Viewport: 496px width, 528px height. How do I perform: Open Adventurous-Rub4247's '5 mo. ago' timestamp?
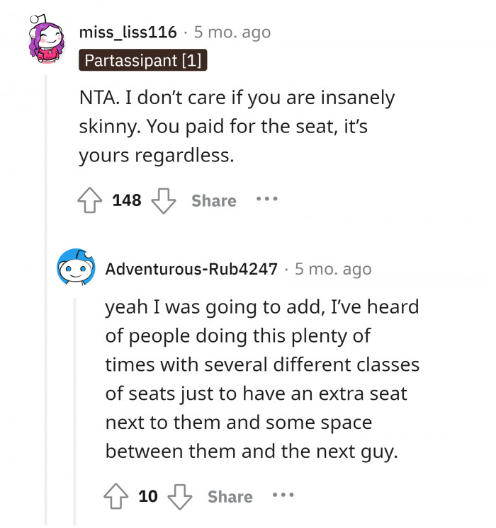tap(333, 269)
